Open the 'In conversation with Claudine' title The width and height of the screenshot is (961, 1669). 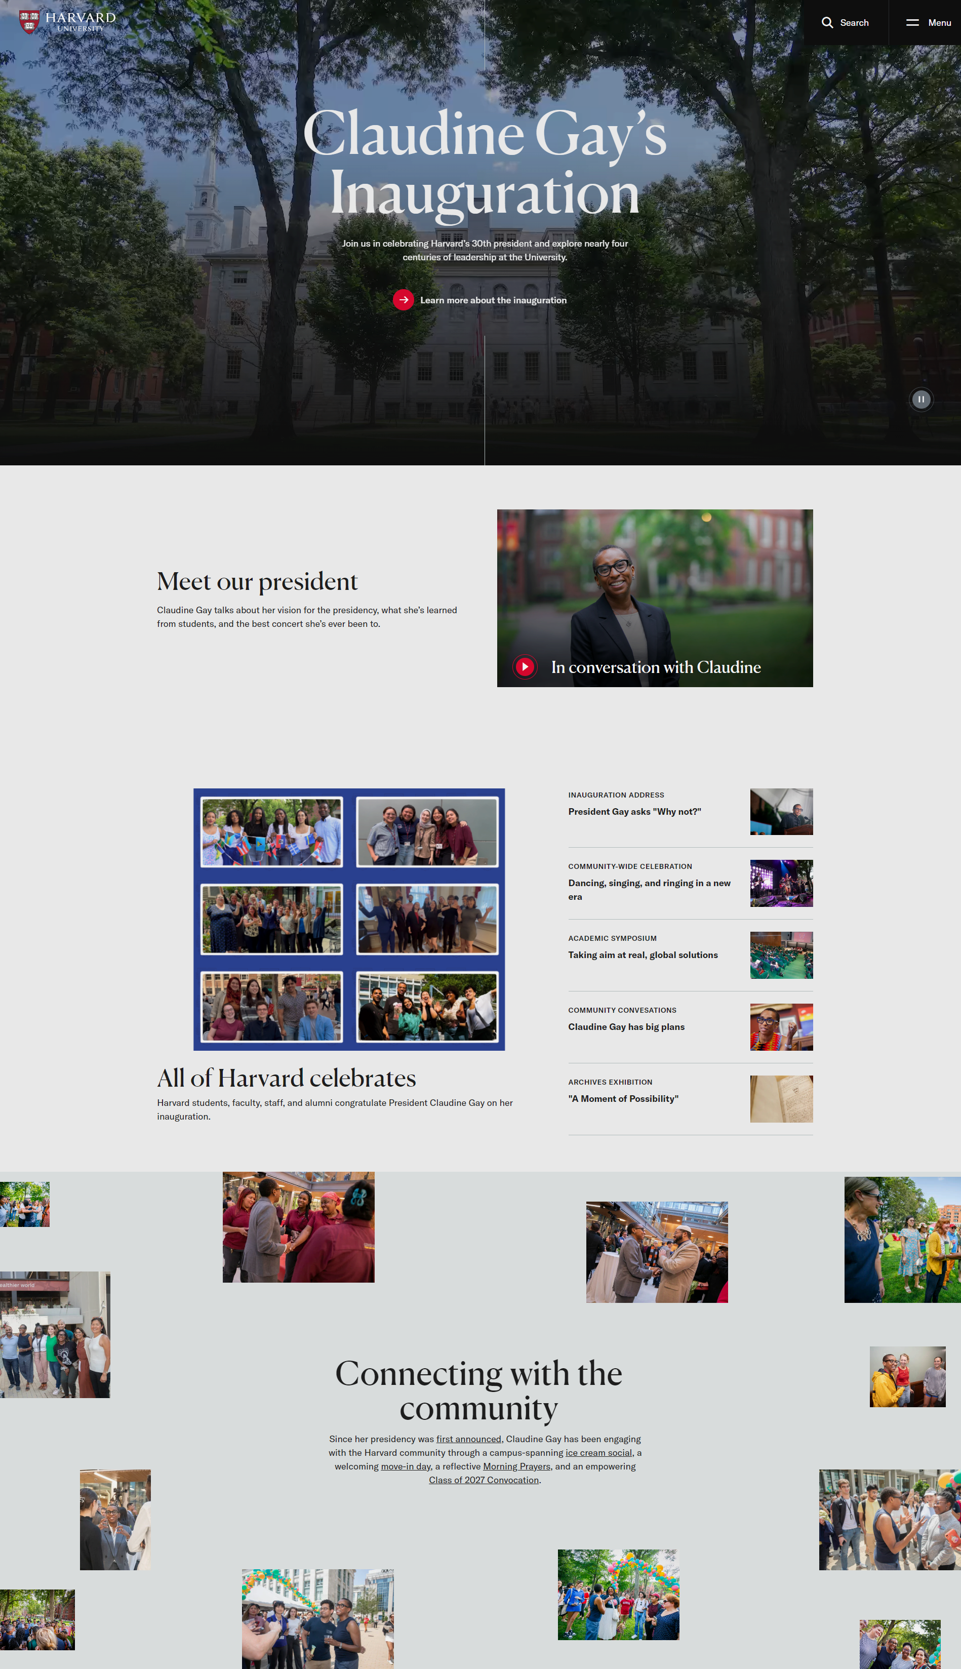(x=655, y=667)
